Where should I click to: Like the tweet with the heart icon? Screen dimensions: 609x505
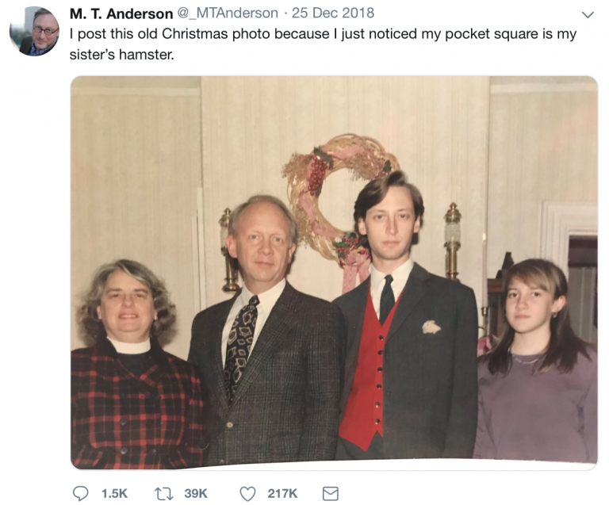pyautogui.click(x=247, y=494)
